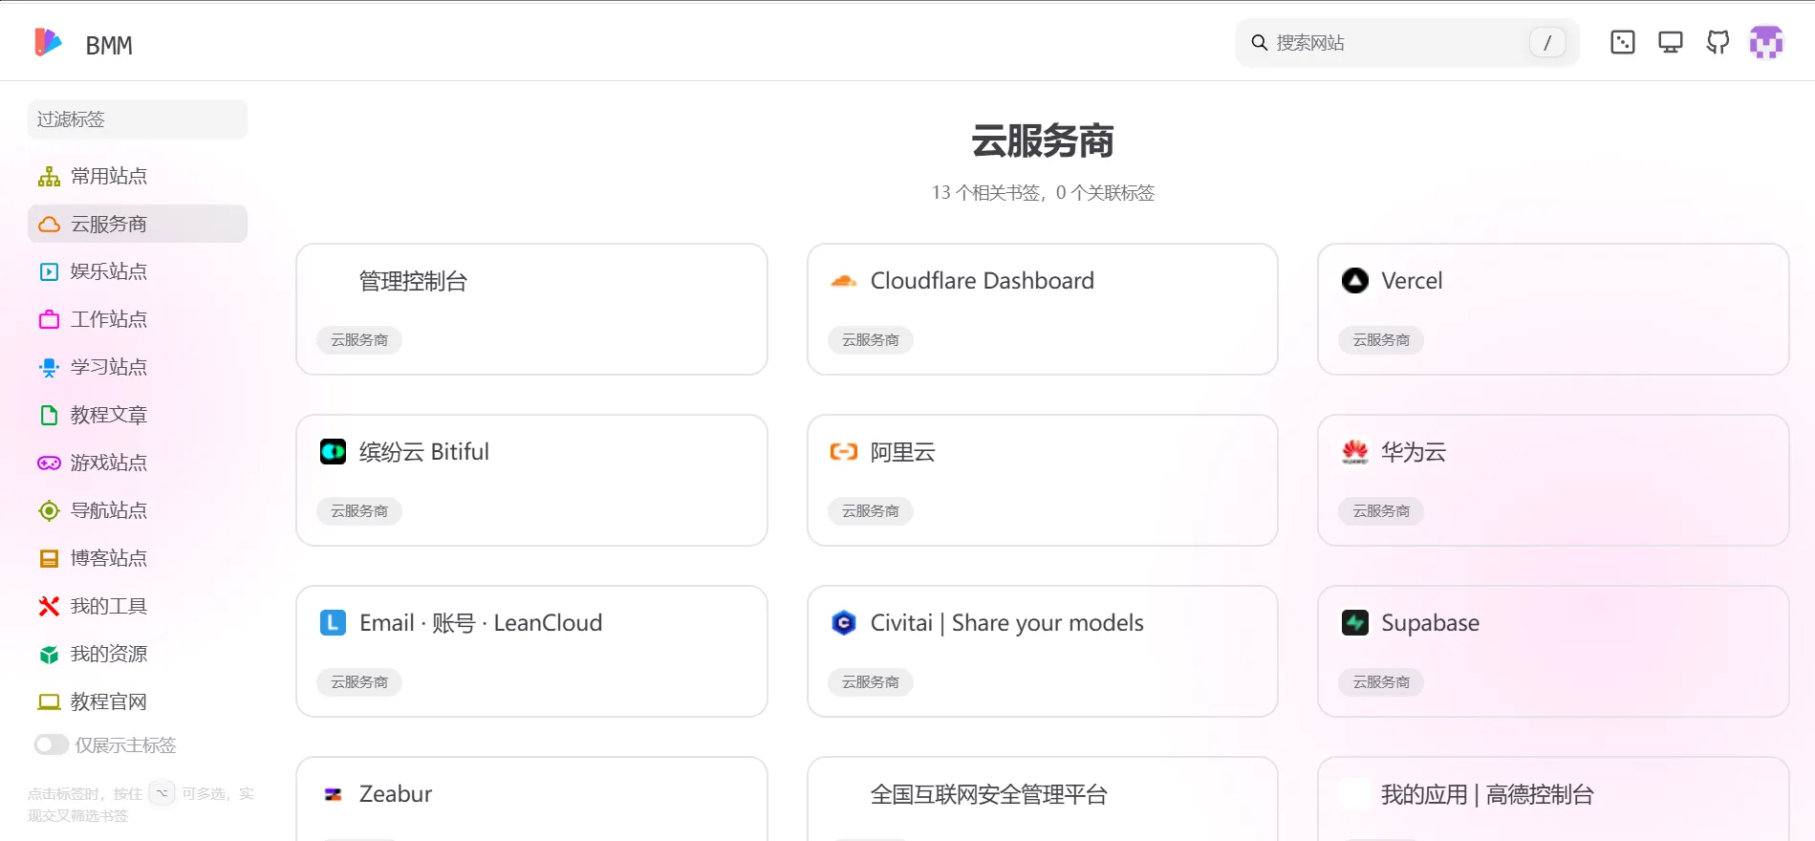Open the Vercel bookmark title
1815x841 pixels.
coord(1412,280)
